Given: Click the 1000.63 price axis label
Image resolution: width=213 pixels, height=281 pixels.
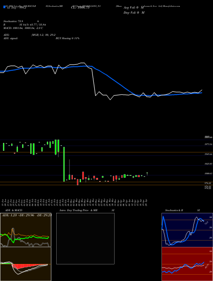Looking at the screenshot, I should point(208,173).
